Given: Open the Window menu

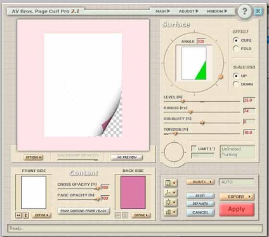Looking at the screenshot, I should click(217, 11).
